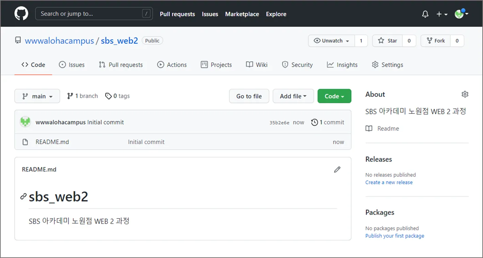
Task: Open the sbs_web2 repository name link
Action: (119, 41)
